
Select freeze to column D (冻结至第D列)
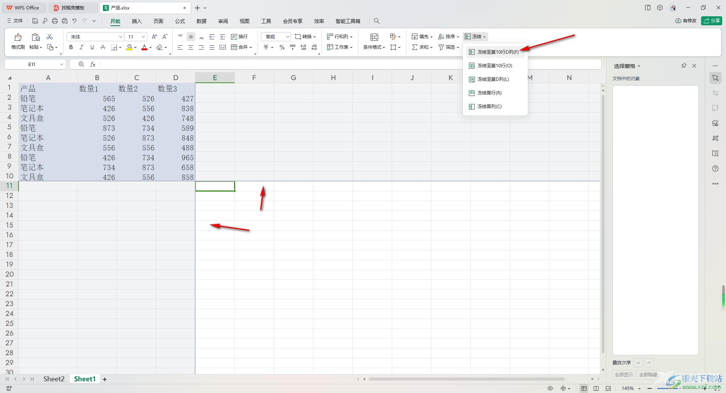tap(495, 79)
